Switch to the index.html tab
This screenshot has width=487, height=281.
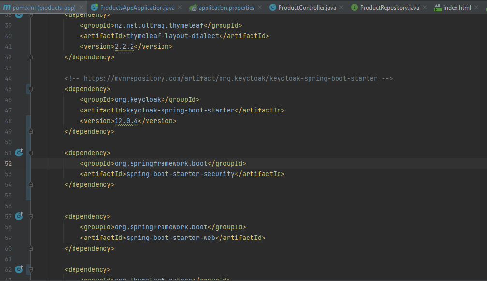(457, 7)
